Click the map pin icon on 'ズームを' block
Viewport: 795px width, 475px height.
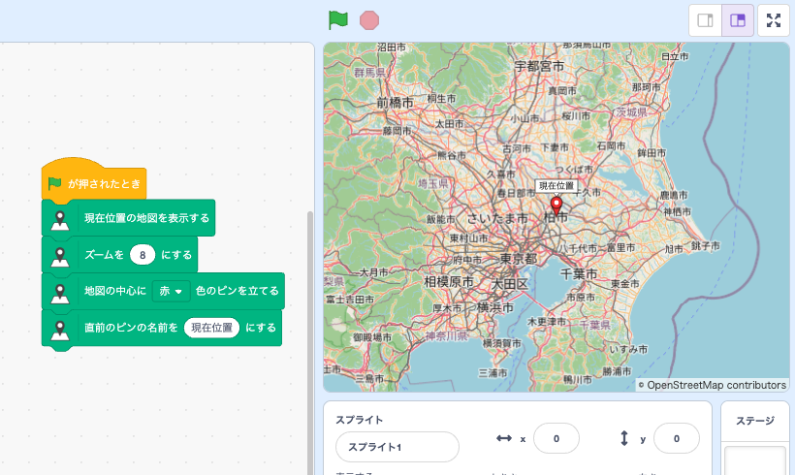click(x=60, y=257)
